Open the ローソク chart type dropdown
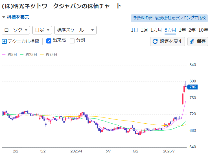This screenshot has width=210, height=155. (x=16, y=30)
